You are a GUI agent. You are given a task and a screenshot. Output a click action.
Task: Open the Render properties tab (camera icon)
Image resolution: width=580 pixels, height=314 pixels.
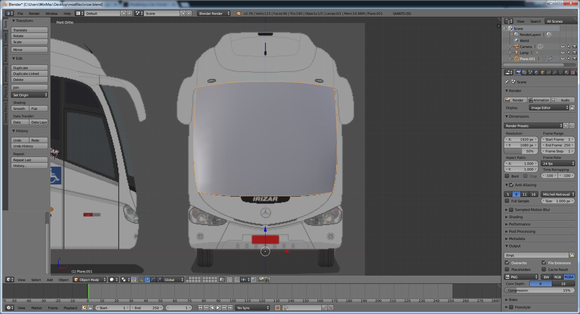click(518, 72)
